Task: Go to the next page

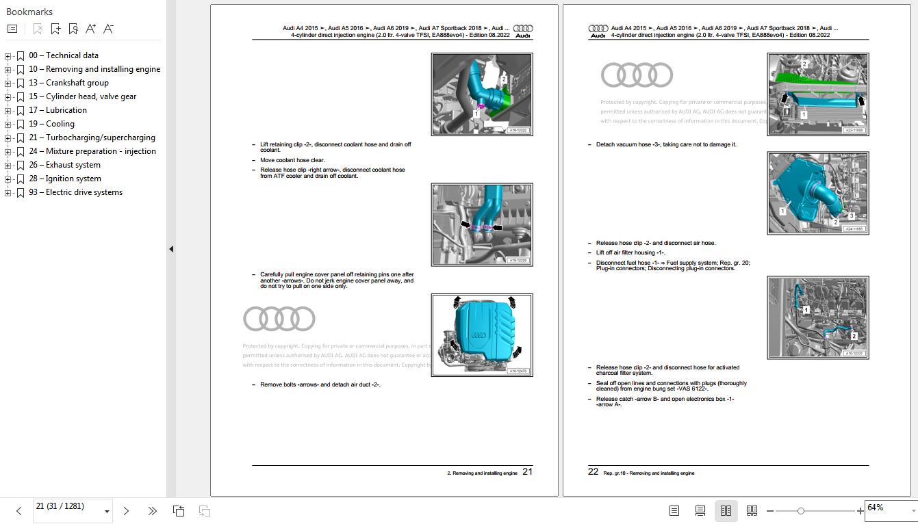Action: [x=126, y=511]
